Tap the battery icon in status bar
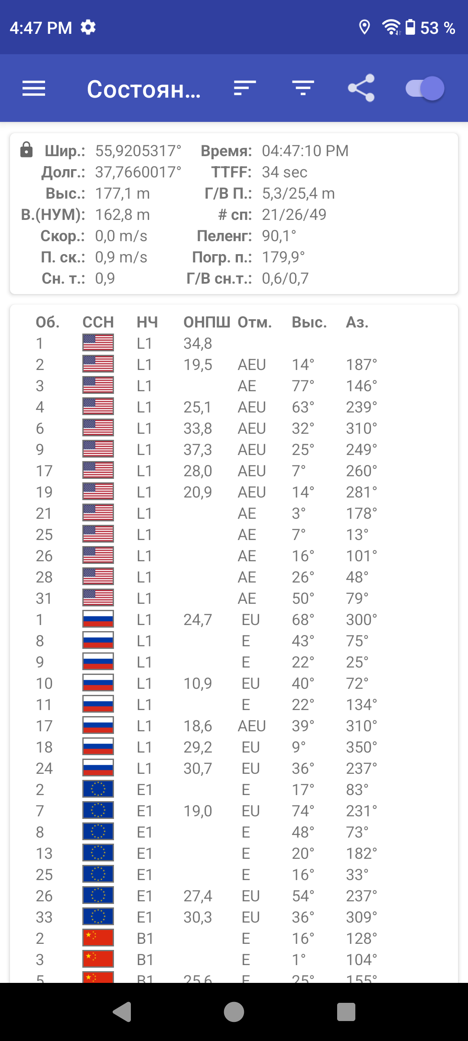 click(x=410, y=28)
